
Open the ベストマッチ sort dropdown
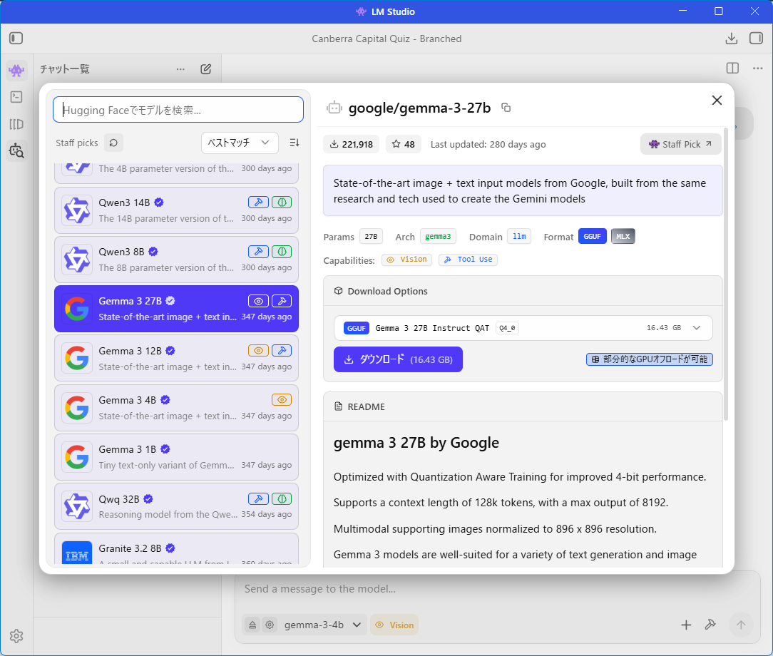[239, 143]
